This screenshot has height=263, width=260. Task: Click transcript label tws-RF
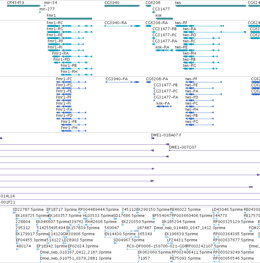point(181,23)
